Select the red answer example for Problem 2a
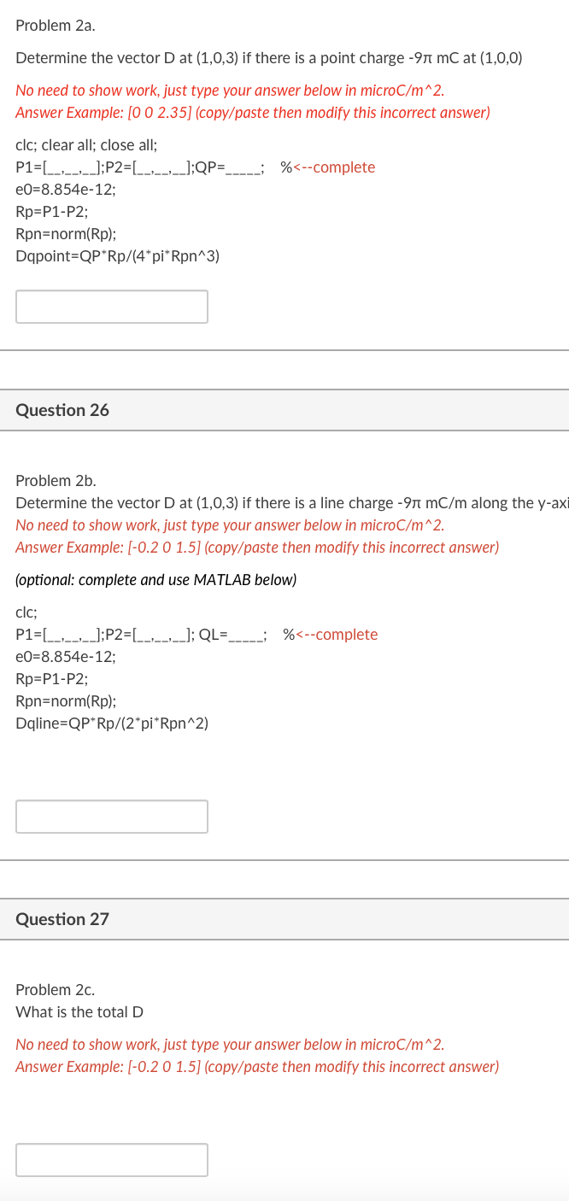The height and width of the screenshot is (1201, 569). point(252,112)
